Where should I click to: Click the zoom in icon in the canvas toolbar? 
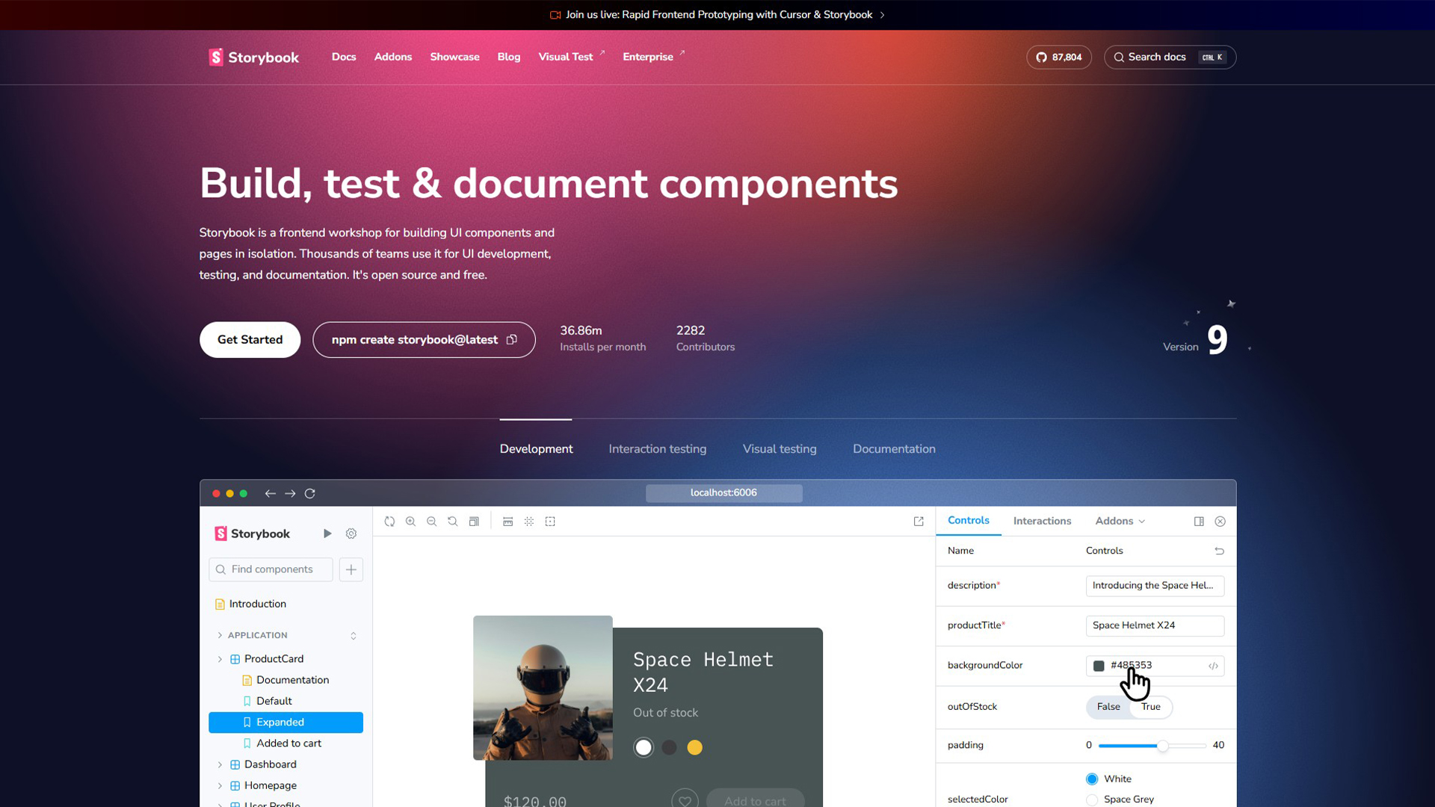410,522
